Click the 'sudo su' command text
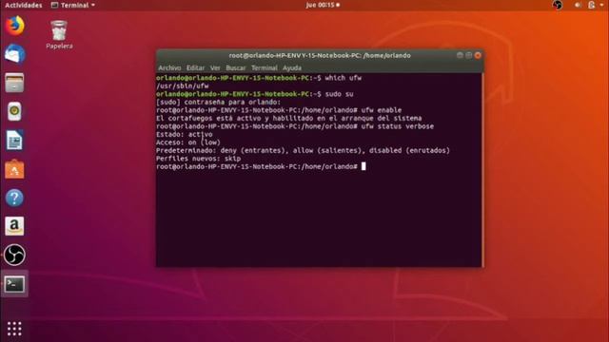This screenshot has width=609, height=342. click(340, 94)
